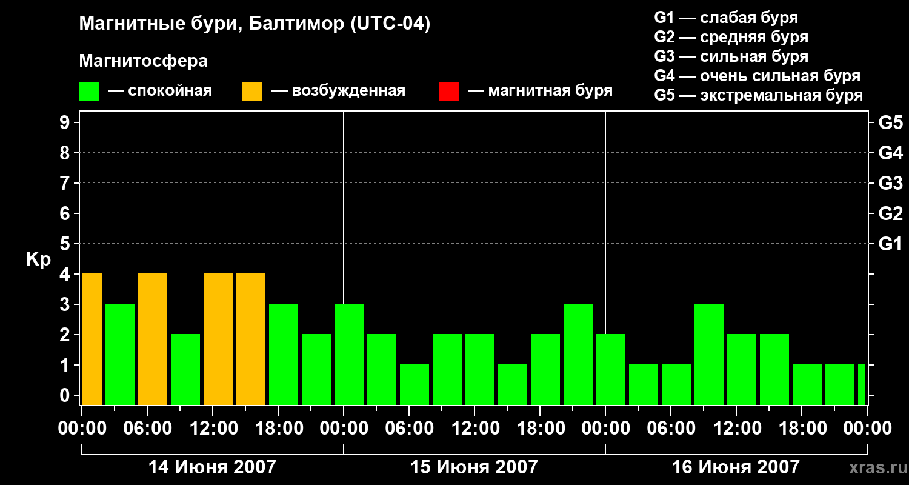Click the chart title 'Магнитные бури, Балтимор (UTC-04)'
909x485 pixels.
[255, 24]
